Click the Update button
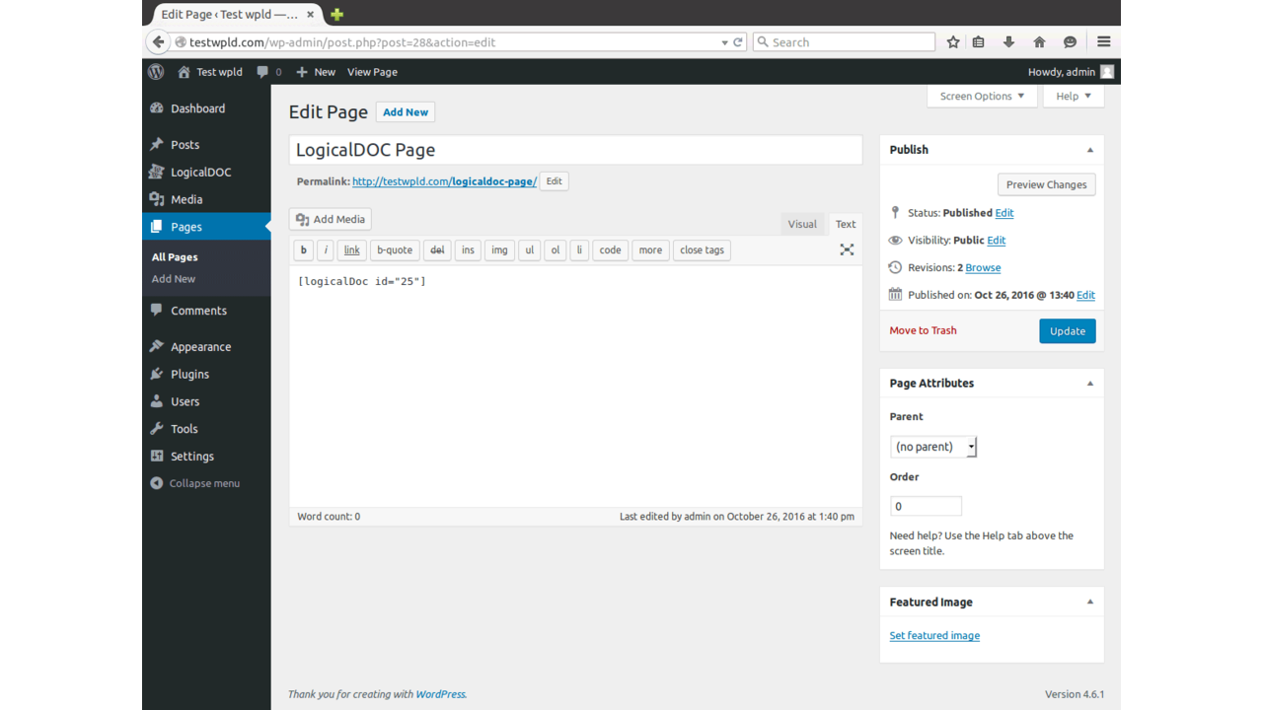Image resolution: width=1263 pixels, height=710 pixels. click(x=1068, y=331)
